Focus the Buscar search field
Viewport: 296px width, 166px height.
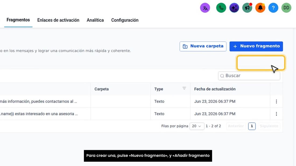click(249, 76)
